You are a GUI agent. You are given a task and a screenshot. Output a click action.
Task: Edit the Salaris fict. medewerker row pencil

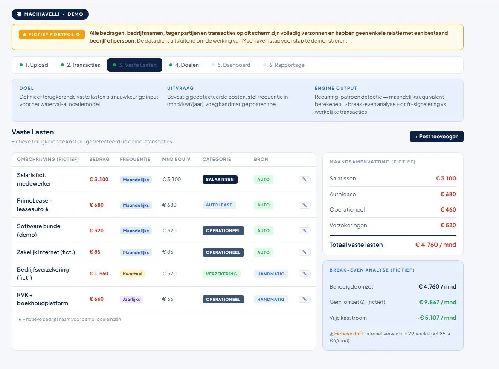click(305, 180)
